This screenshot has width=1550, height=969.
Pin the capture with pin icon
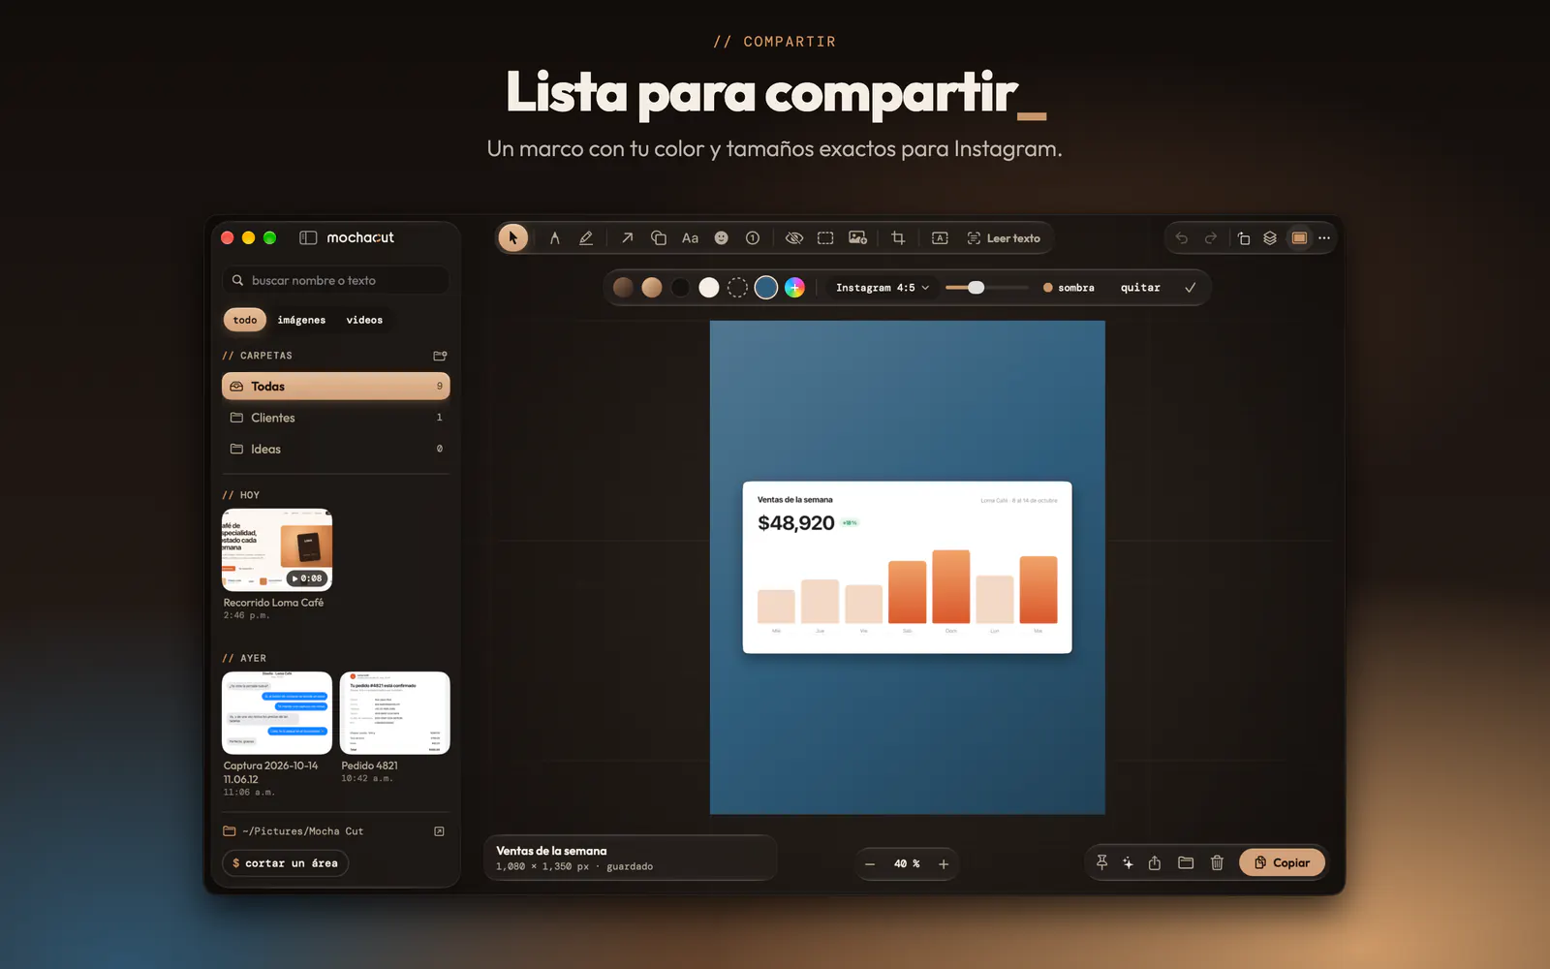coord(1101,862)
